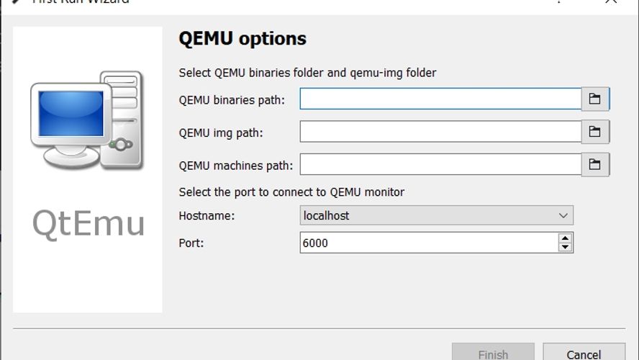639x360 pixels.
Task: Close the First Run Wizard window
Action: point(611,1)
